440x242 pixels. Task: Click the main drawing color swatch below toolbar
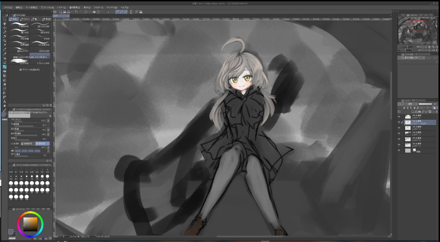(4, 114)
